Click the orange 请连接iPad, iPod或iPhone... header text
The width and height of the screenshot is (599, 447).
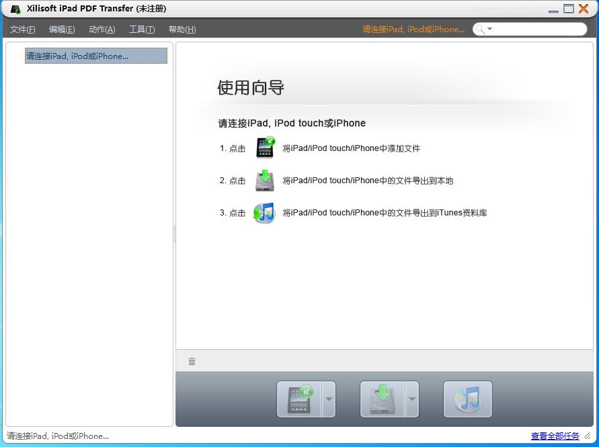click(x=413, y=30)
